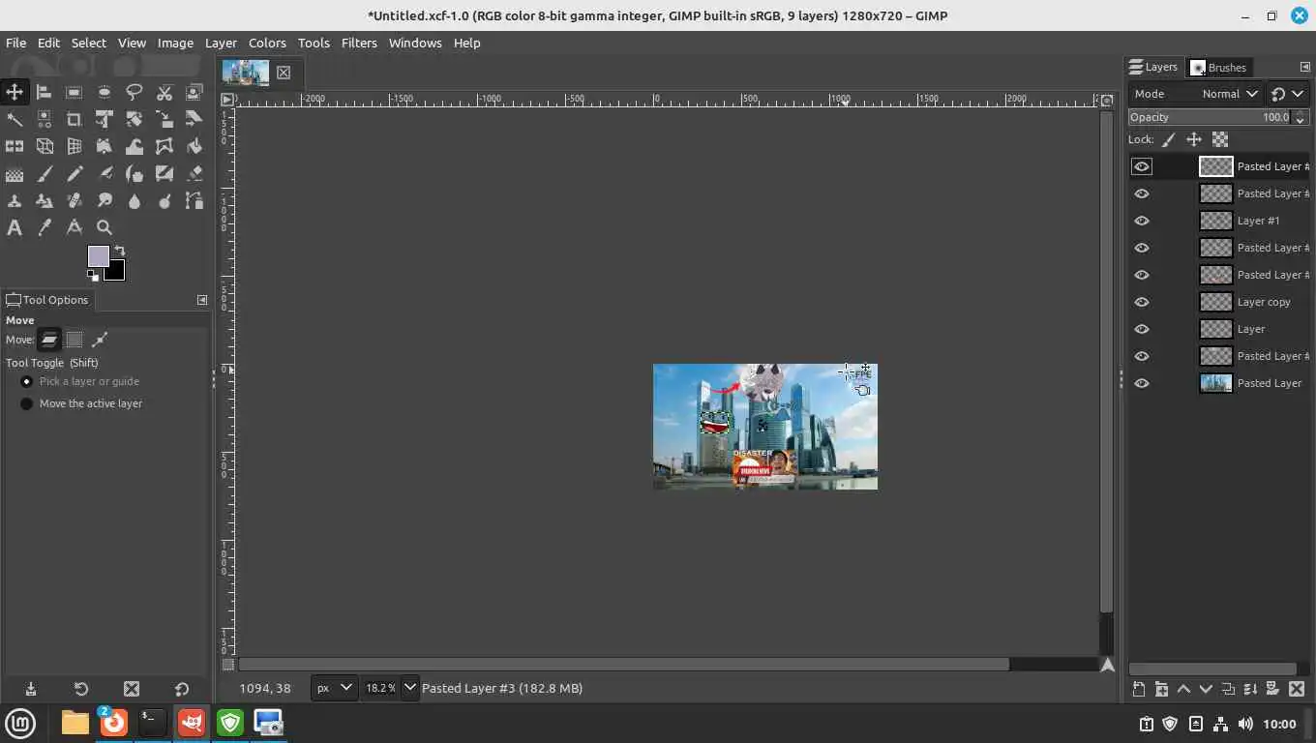This screenshot has height=743, width=1316.
Task: Select the Pencil tool
Action: click(x=74, y=173)
